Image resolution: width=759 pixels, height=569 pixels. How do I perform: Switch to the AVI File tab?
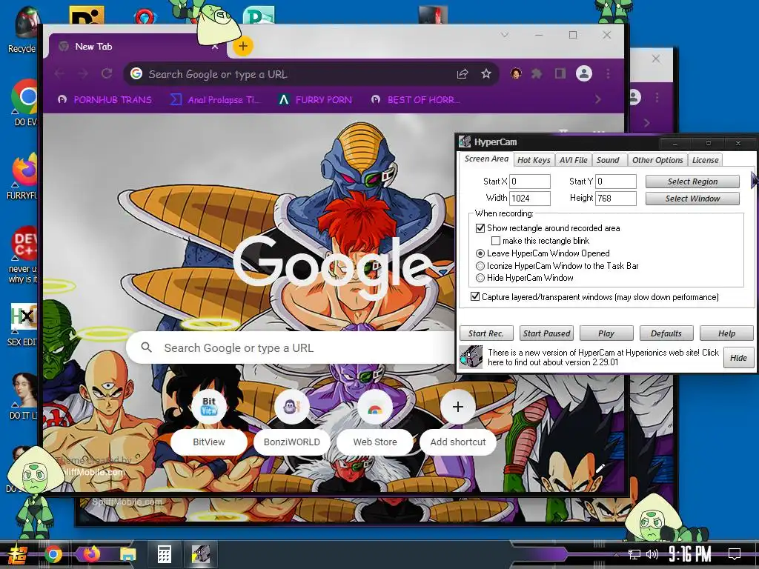[573, 160]
